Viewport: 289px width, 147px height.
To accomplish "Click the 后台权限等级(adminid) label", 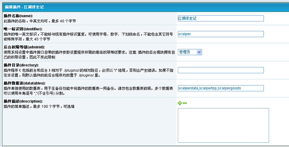I will click(x=24, y=47).
